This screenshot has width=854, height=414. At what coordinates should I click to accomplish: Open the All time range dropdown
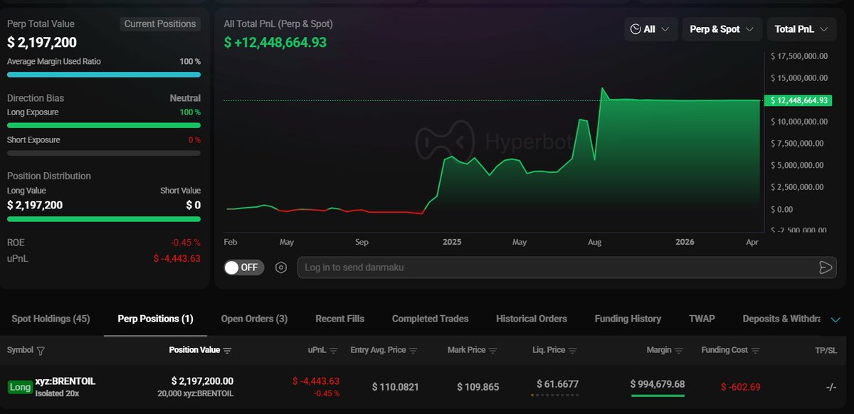click(x=650, y=29)
